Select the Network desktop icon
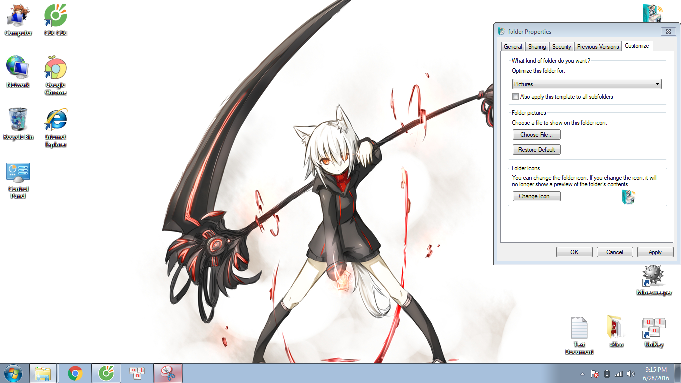 [x=18, y=72]
